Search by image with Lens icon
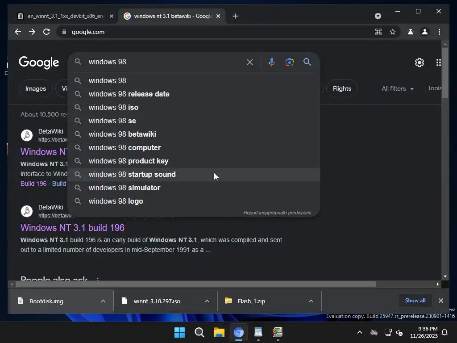The height and width of the screenshot is (343, 457). tap(289, 62)
